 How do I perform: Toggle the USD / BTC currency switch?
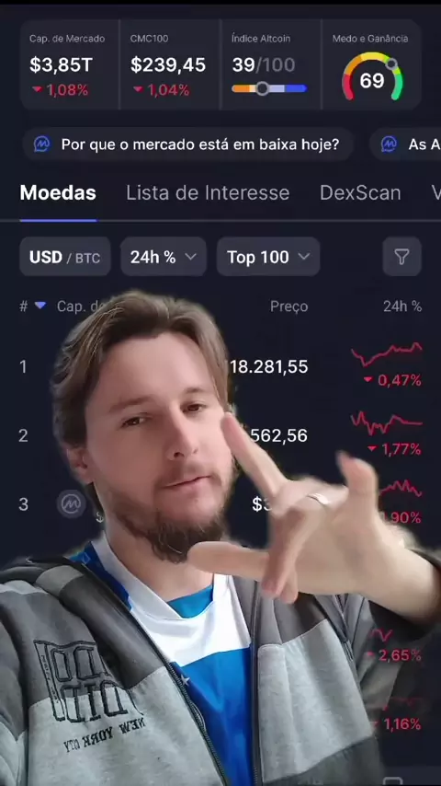click(65, 257)
